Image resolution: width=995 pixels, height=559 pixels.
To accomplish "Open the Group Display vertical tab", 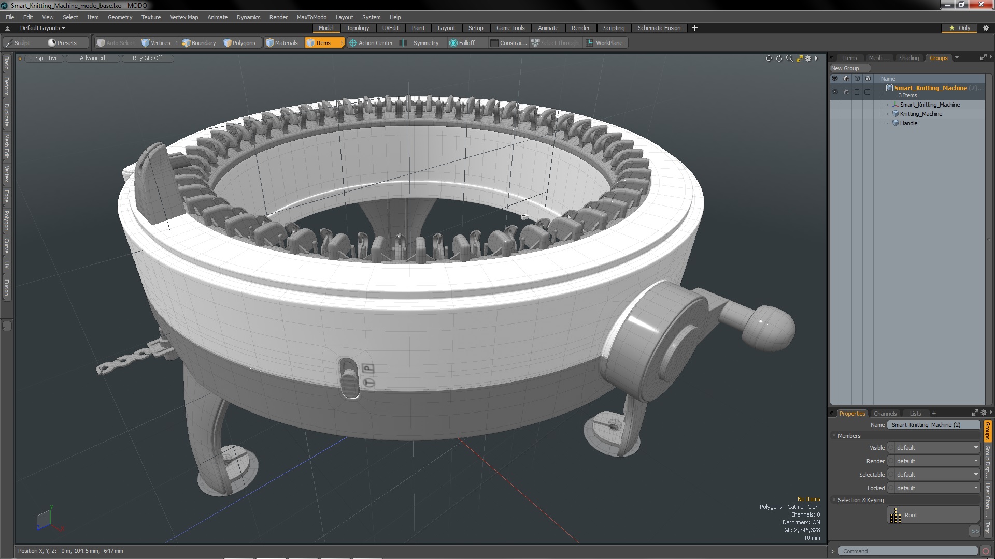I will coord(987,462).
